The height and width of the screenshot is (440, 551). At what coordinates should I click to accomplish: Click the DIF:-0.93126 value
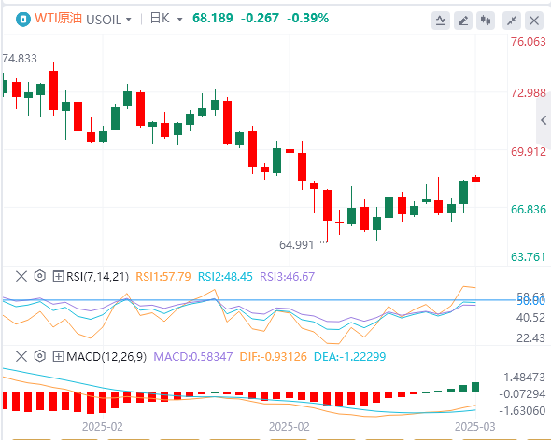click(274, 357)
